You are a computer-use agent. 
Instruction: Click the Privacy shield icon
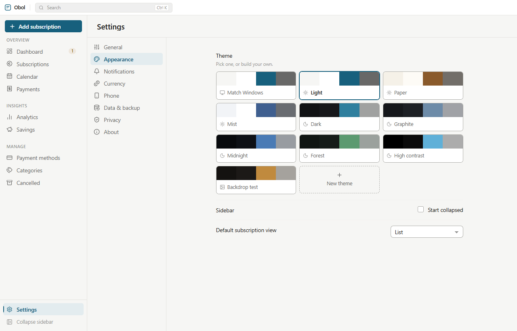97,120
